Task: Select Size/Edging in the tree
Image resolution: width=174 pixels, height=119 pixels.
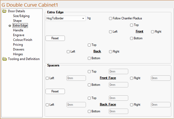Action: (21, 16)
